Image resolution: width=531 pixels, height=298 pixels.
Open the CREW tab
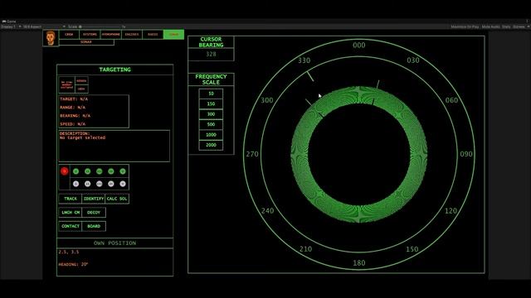click(69, 35)
